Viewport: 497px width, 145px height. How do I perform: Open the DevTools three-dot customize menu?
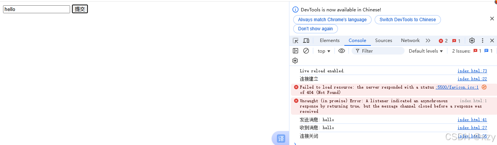483,41
